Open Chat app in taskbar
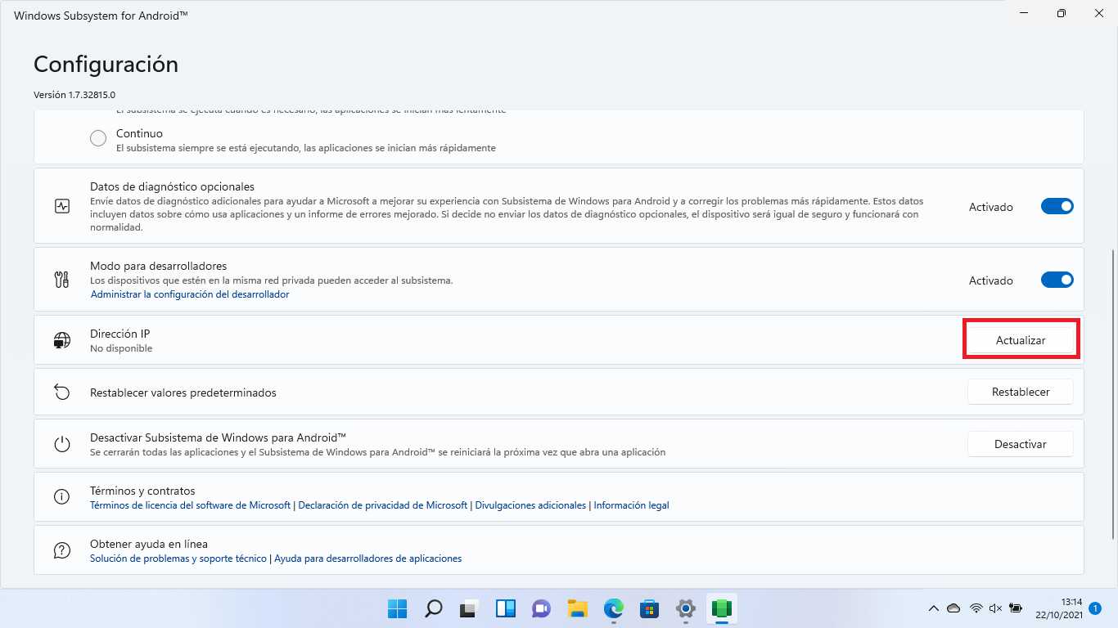 (x=541, y=608)
